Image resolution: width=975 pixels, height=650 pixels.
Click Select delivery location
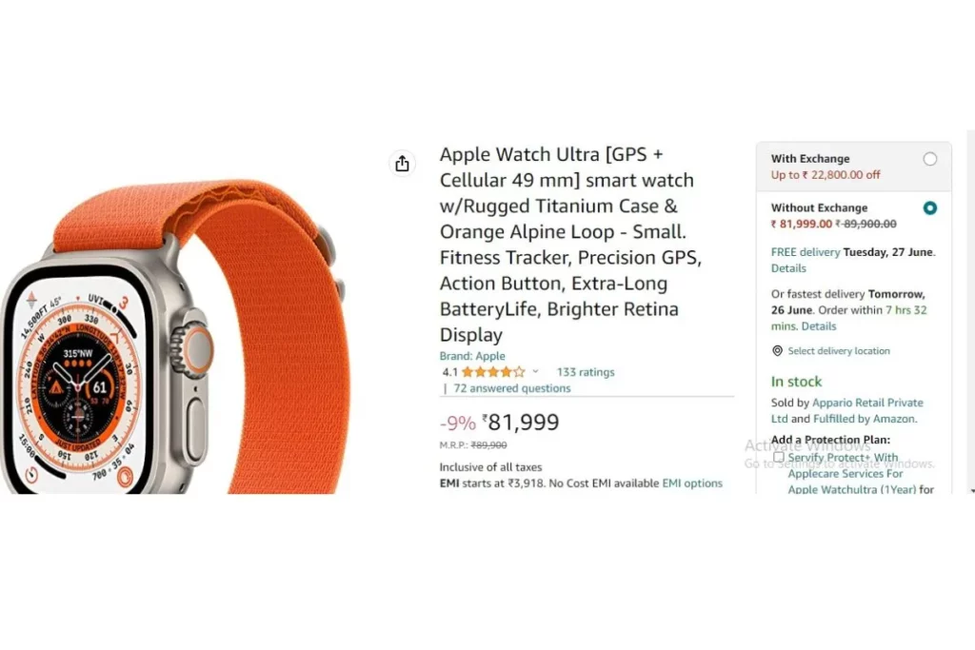pyautogui.click(x=839, y=351)
